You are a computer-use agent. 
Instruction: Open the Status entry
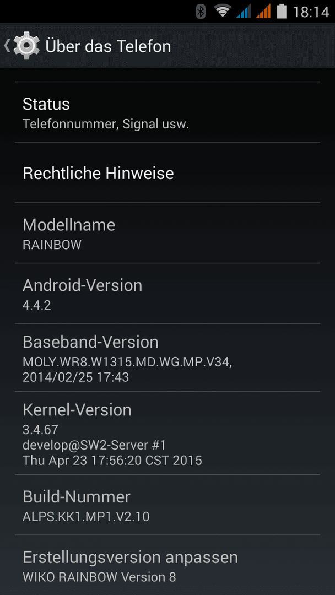[167, 112]
